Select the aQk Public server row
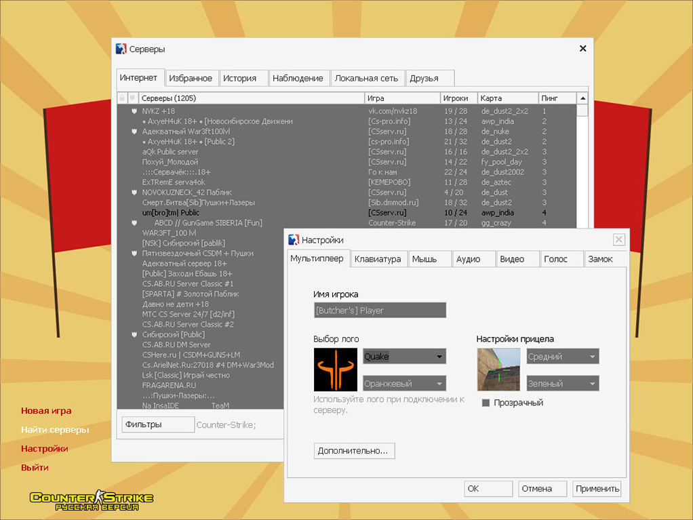 pos(346,152)
